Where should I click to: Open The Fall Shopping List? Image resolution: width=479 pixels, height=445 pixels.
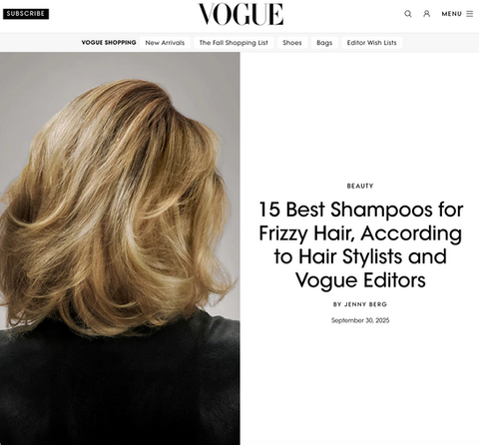click(x=234, y=43)
